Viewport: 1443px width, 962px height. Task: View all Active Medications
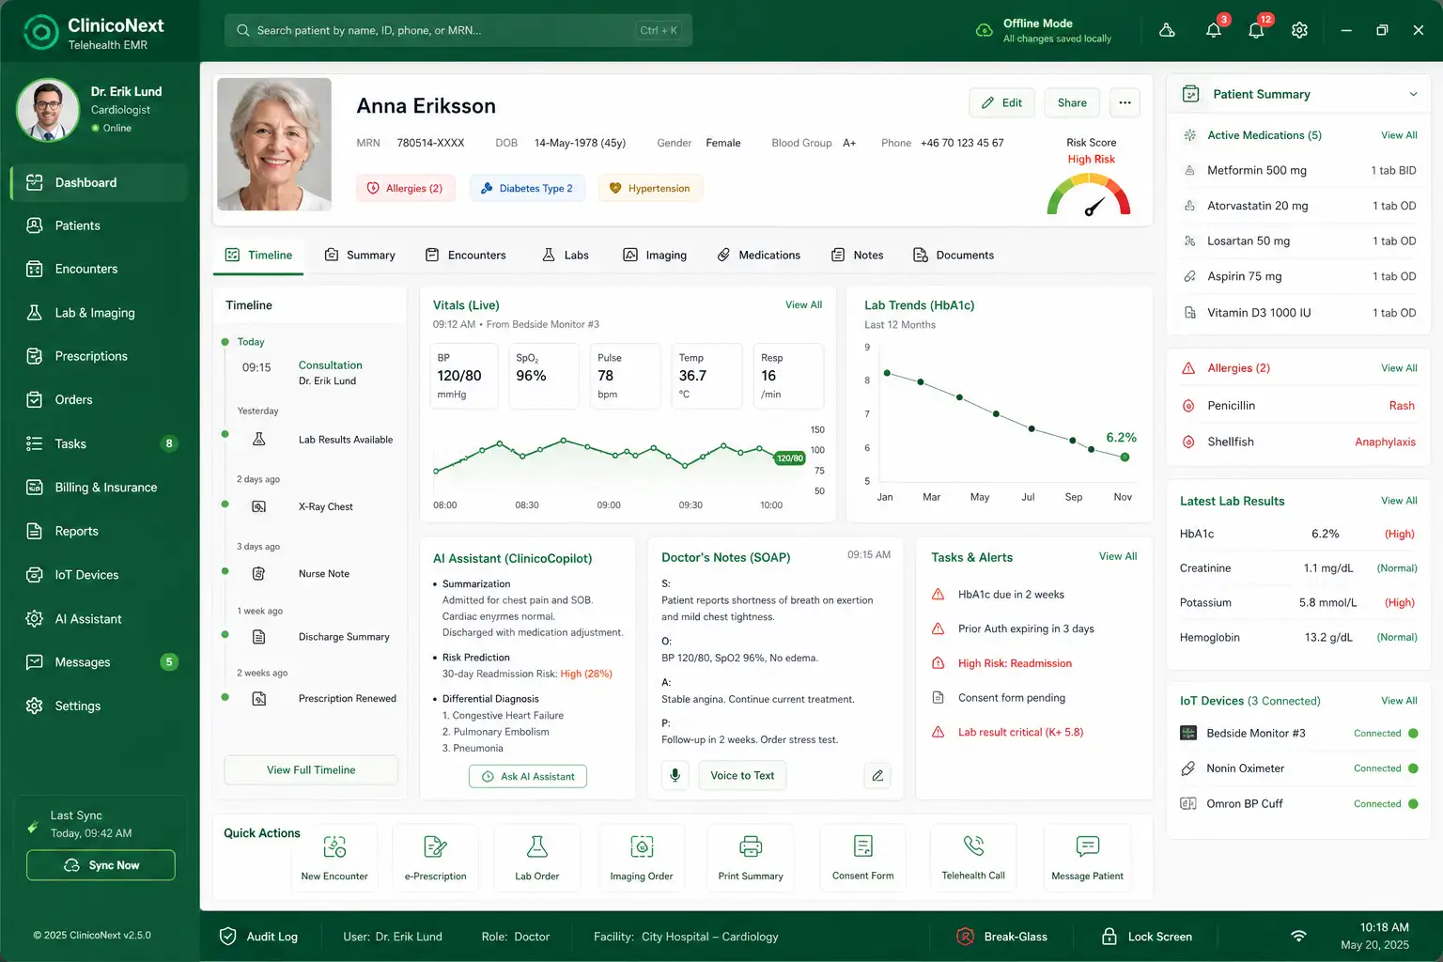1399,135
